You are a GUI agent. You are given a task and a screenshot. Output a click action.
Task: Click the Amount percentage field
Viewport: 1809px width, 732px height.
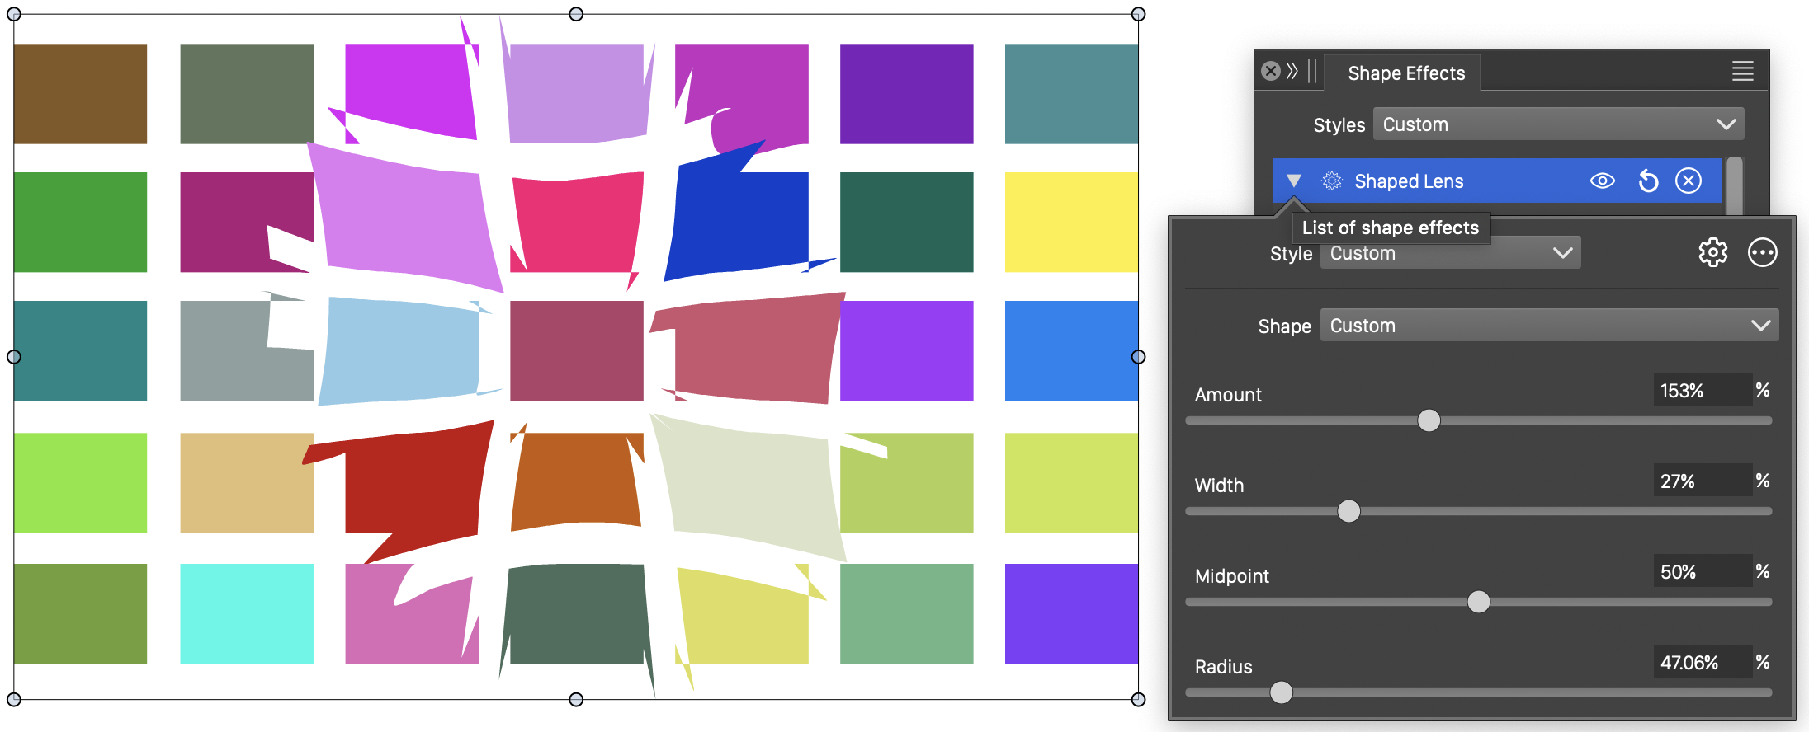(x=1700, y=391)
